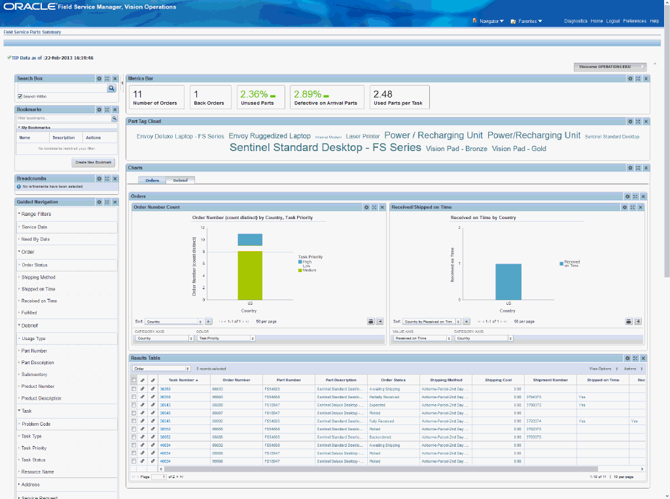Maximize the Guided Navigation panel
Viewport: 670px width, 499px height.
tap(107, 202)
